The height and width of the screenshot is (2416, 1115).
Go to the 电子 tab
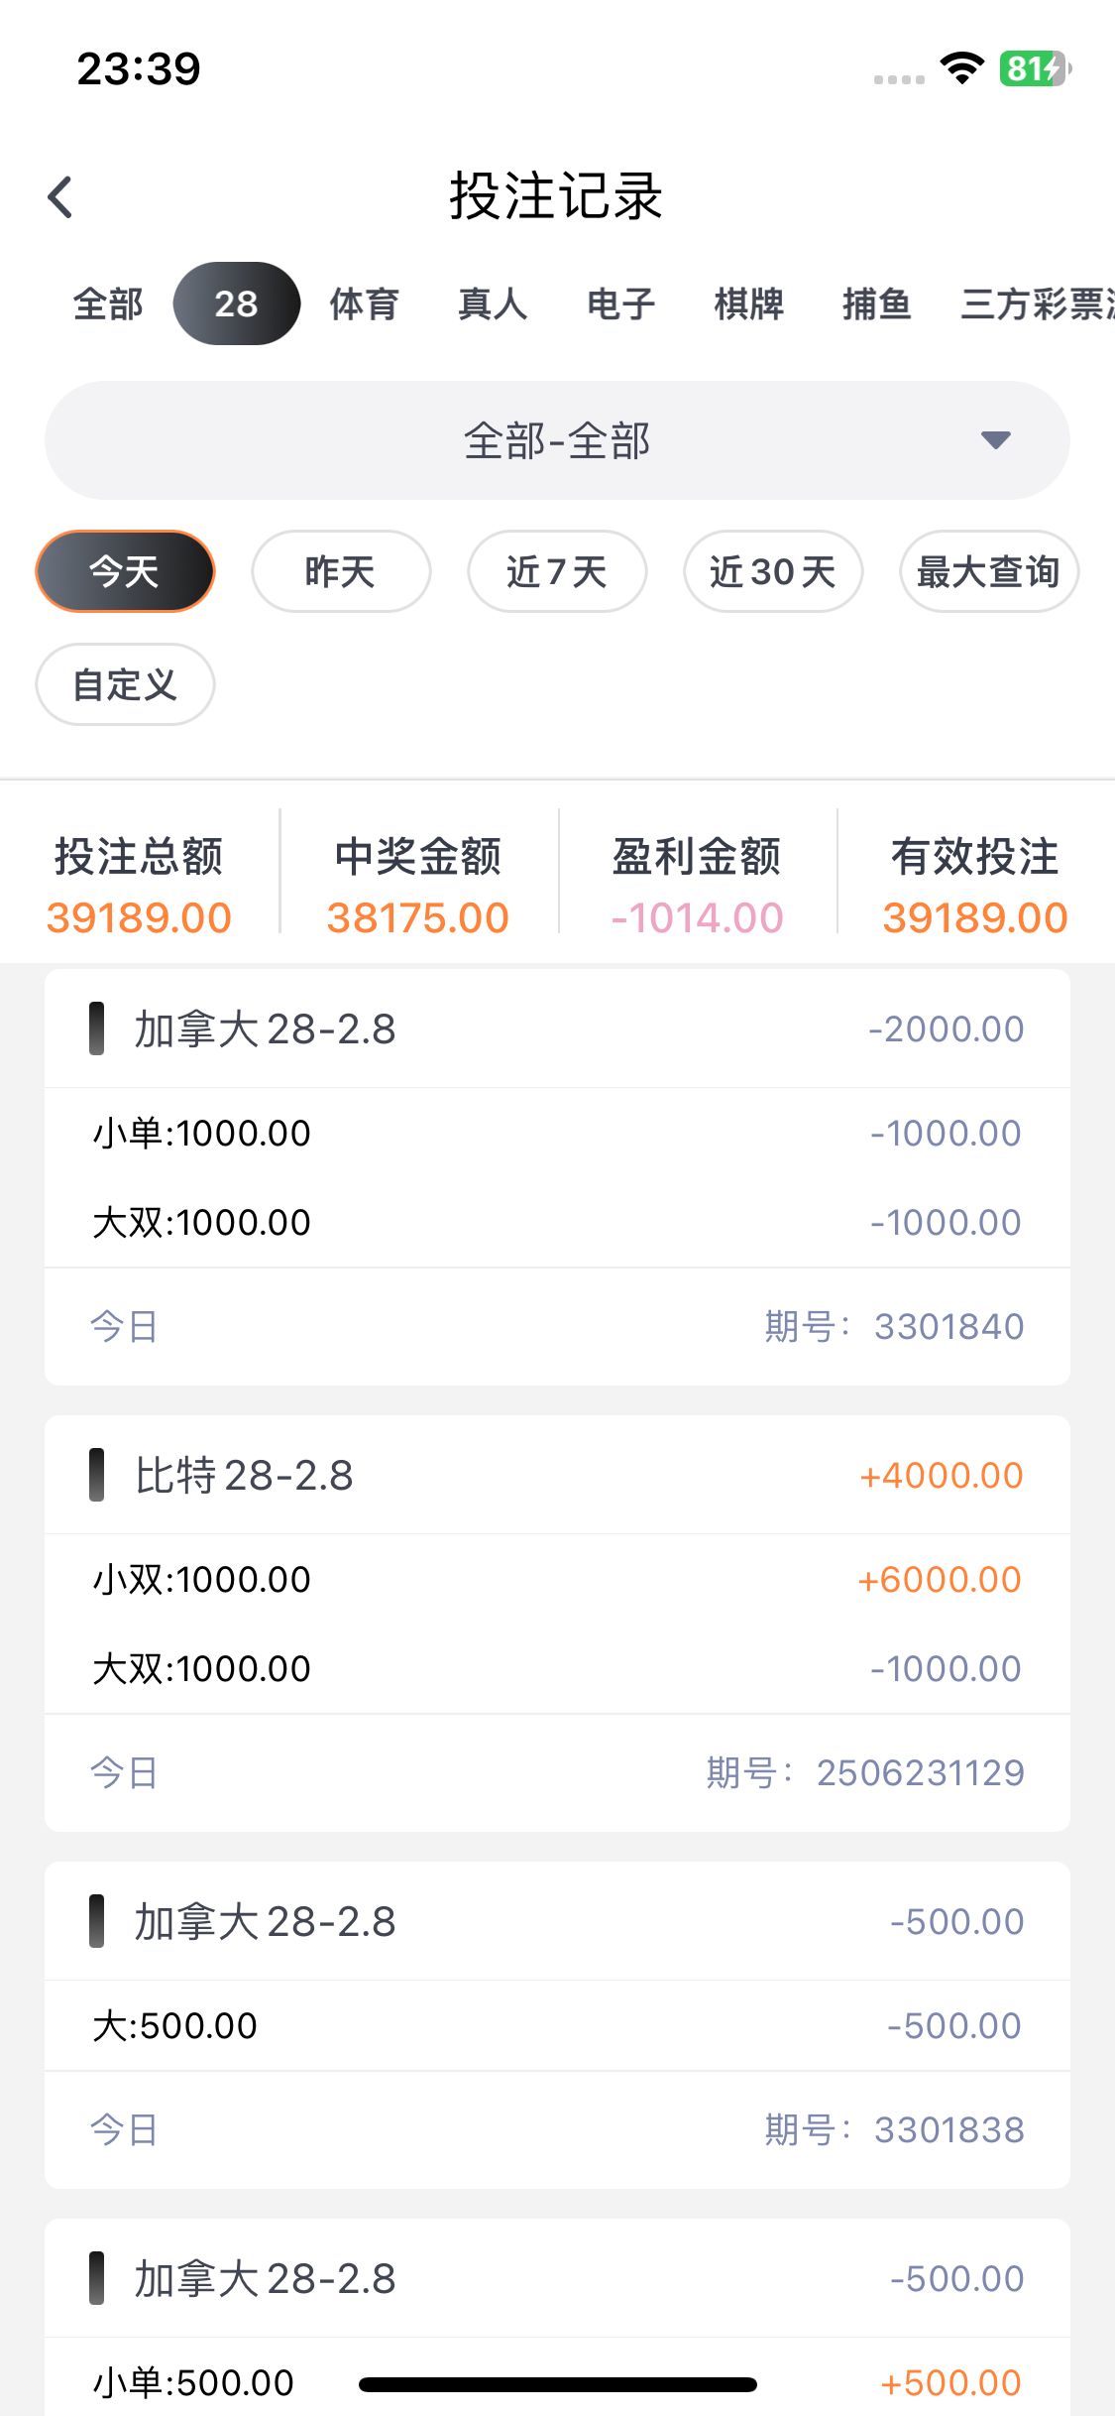pos(621,303)
